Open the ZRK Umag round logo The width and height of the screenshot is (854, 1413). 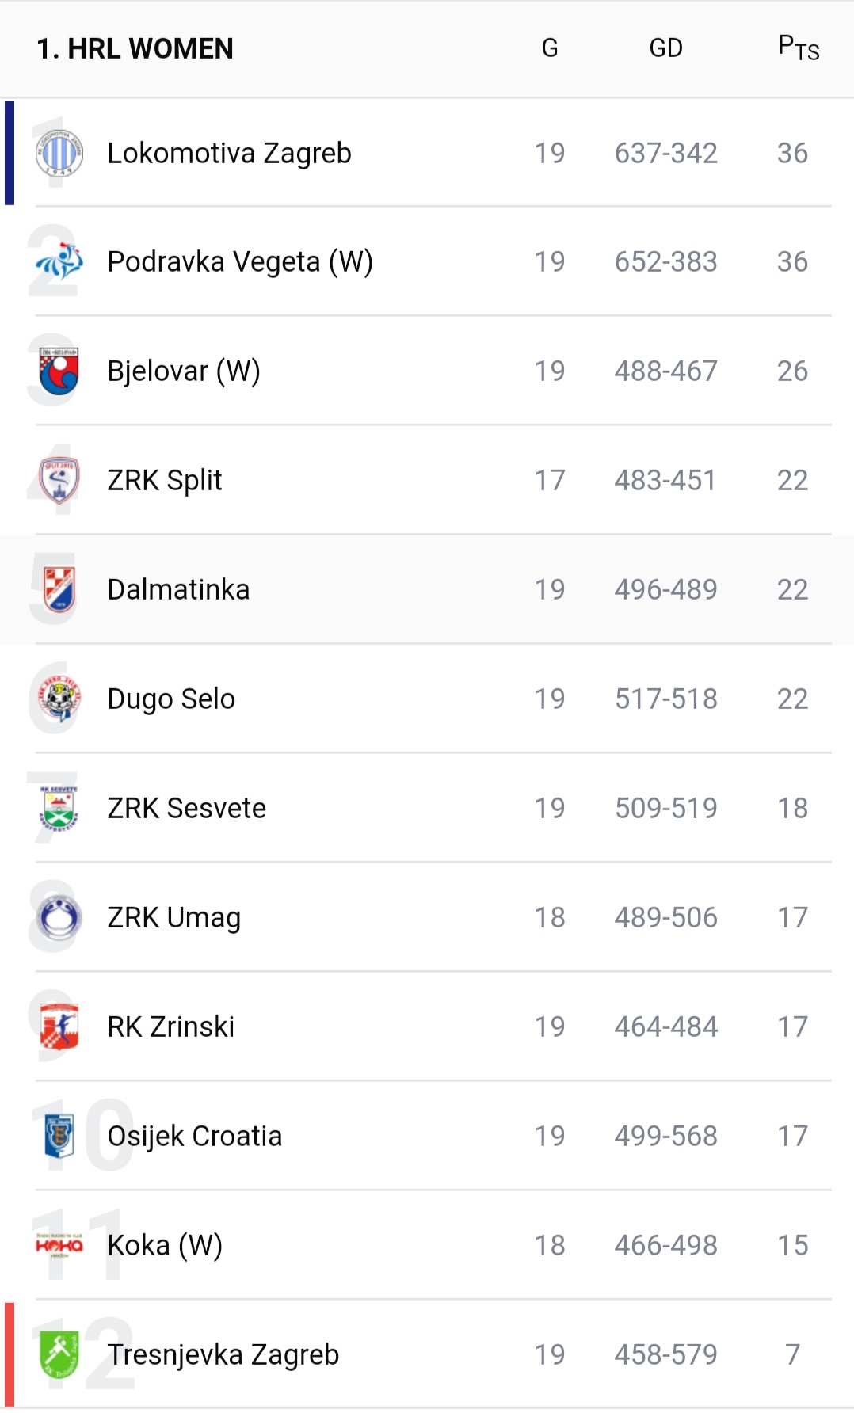[59, 918]
